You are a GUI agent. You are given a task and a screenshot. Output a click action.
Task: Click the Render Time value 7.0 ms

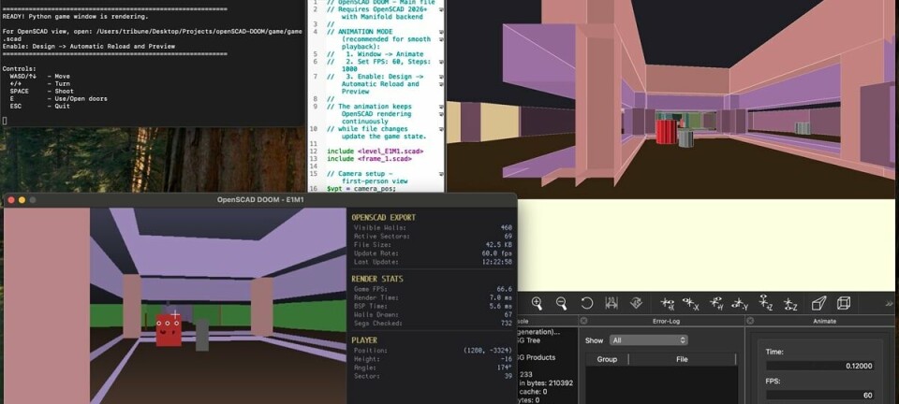click(x=501, y=297)
